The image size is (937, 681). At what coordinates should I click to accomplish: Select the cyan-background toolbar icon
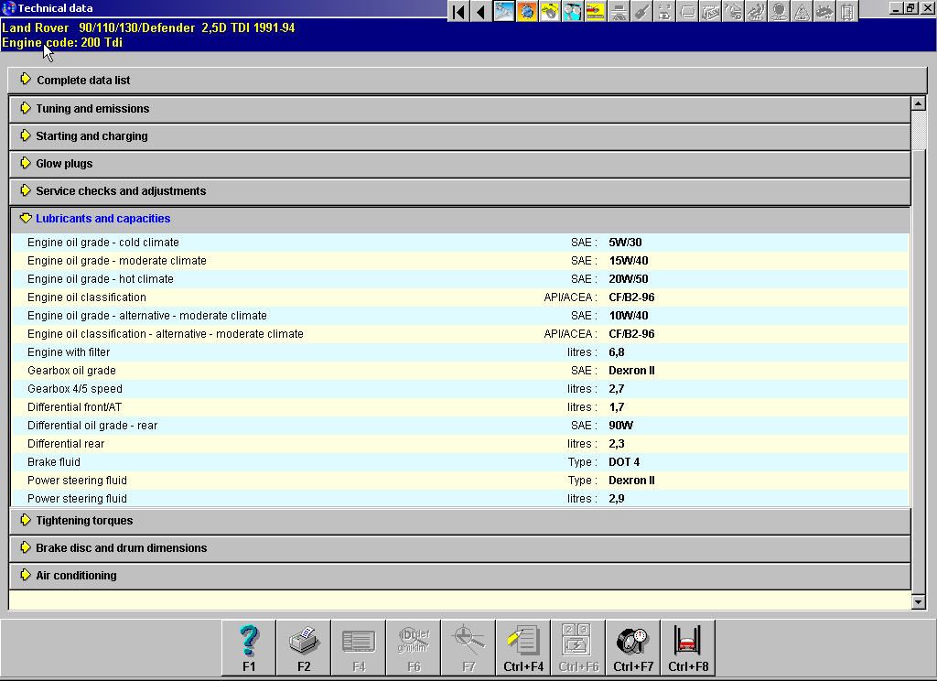pos(573,11)
